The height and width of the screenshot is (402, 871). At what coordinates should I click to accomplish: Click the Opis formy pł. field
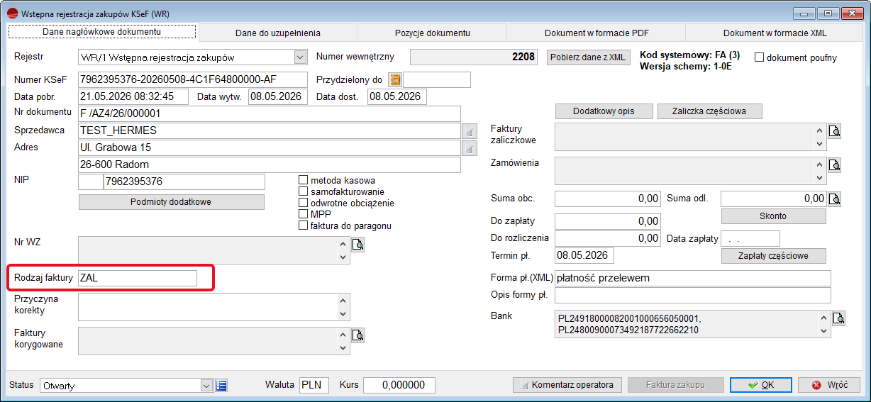click(692, 295)
